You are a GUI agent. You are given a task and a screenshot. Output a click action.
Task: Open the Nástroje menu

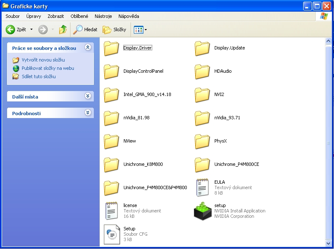[103, 16]
